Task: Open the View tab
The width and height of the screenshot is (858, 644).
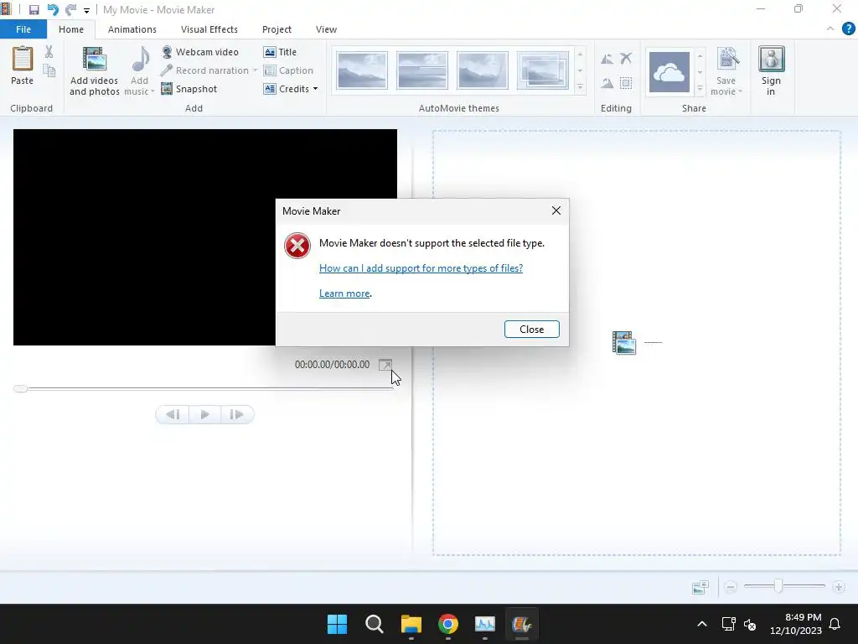Action: [326, 29]
